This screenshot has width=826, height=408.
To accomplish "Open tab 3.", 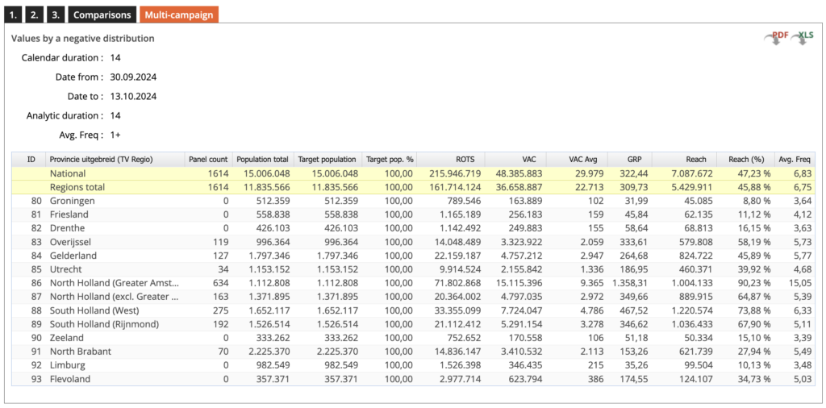I will 55,15.
